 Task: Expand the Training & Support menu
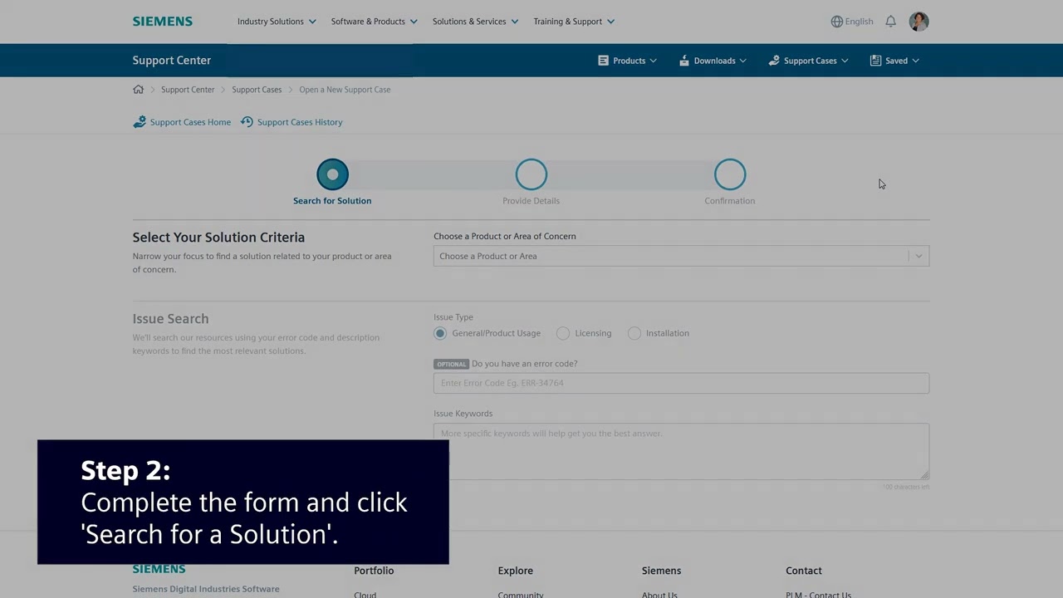tap(574, 22)
